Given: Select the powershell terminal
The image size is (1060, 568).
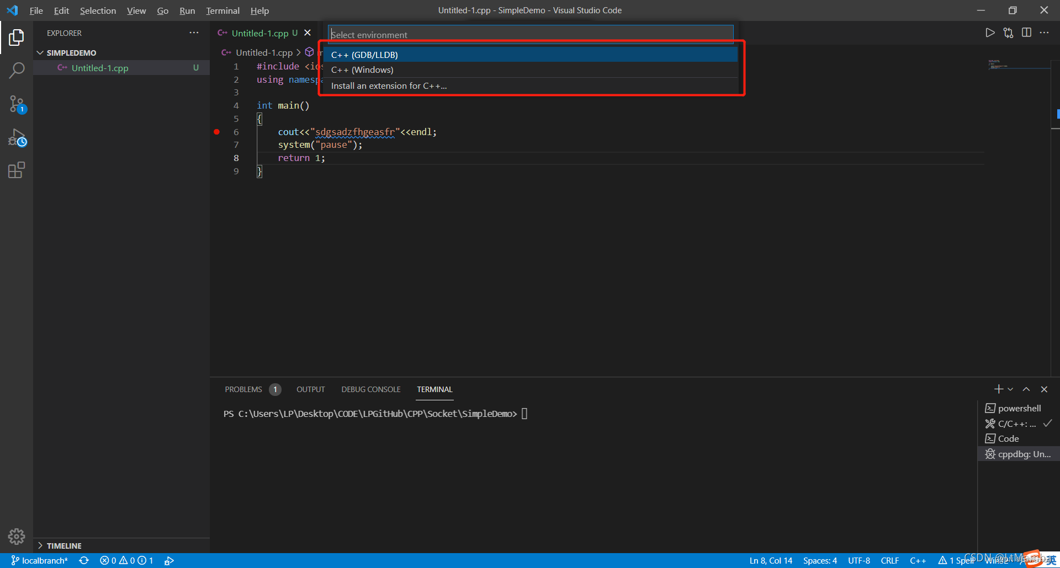Looking at the screenshot, I should [1019, 408].
